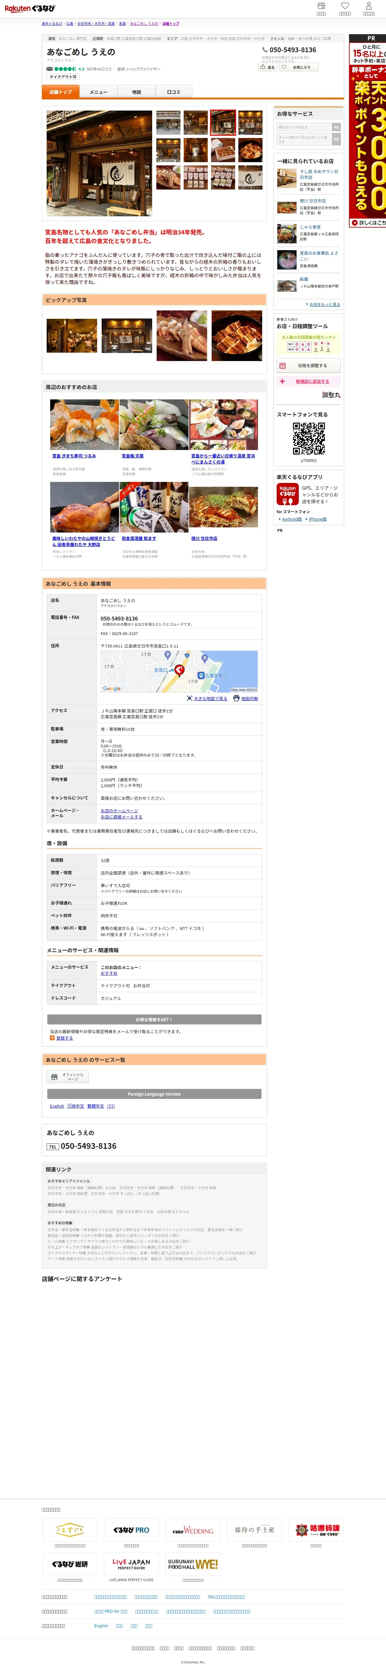Click 楽天ぐるなび breadcrumb link
Image resolution: width=386 pixels, height=1674 pixels.
[x=52, y=24]
